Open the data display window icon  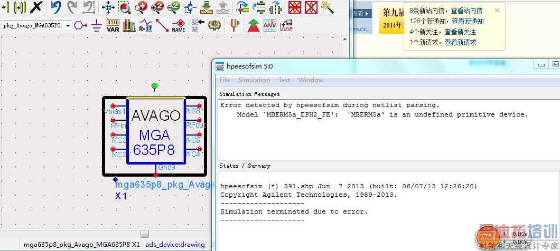point(270,25)
